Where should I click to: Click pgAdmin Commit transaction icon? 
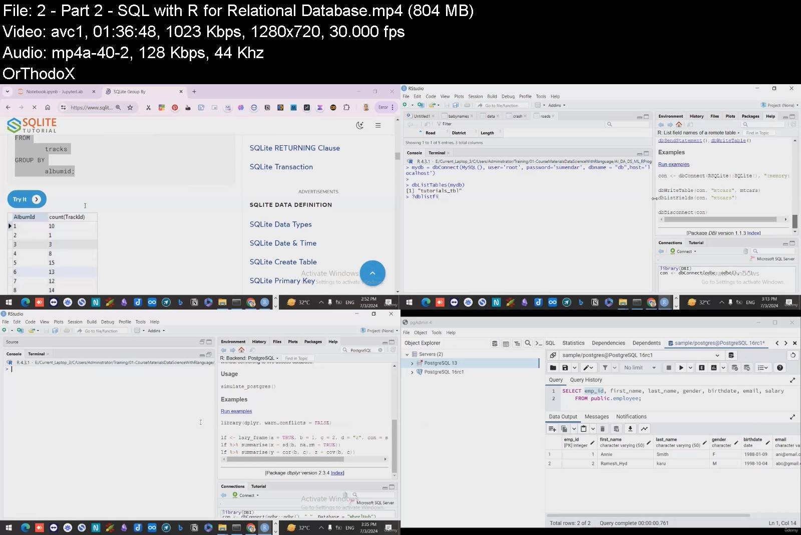pos(735,368)
